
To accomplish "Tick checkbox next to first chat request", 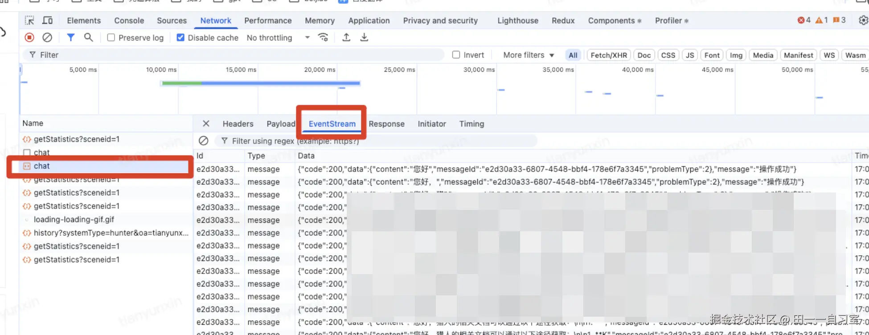I will click(27, 152).
